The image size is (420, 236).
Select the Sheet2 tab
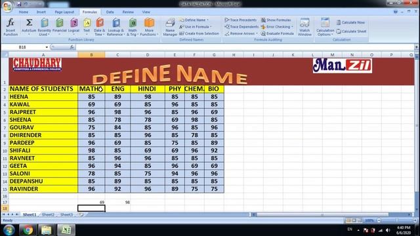(x=48, y=214)
